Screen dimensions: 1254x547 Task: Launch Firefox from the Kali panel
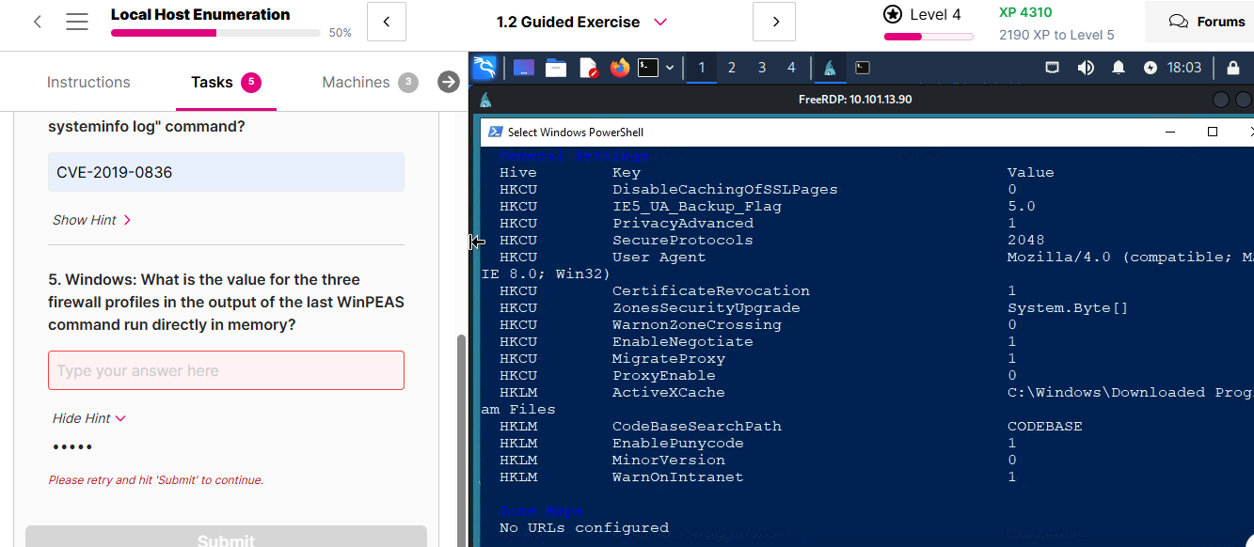618,68
